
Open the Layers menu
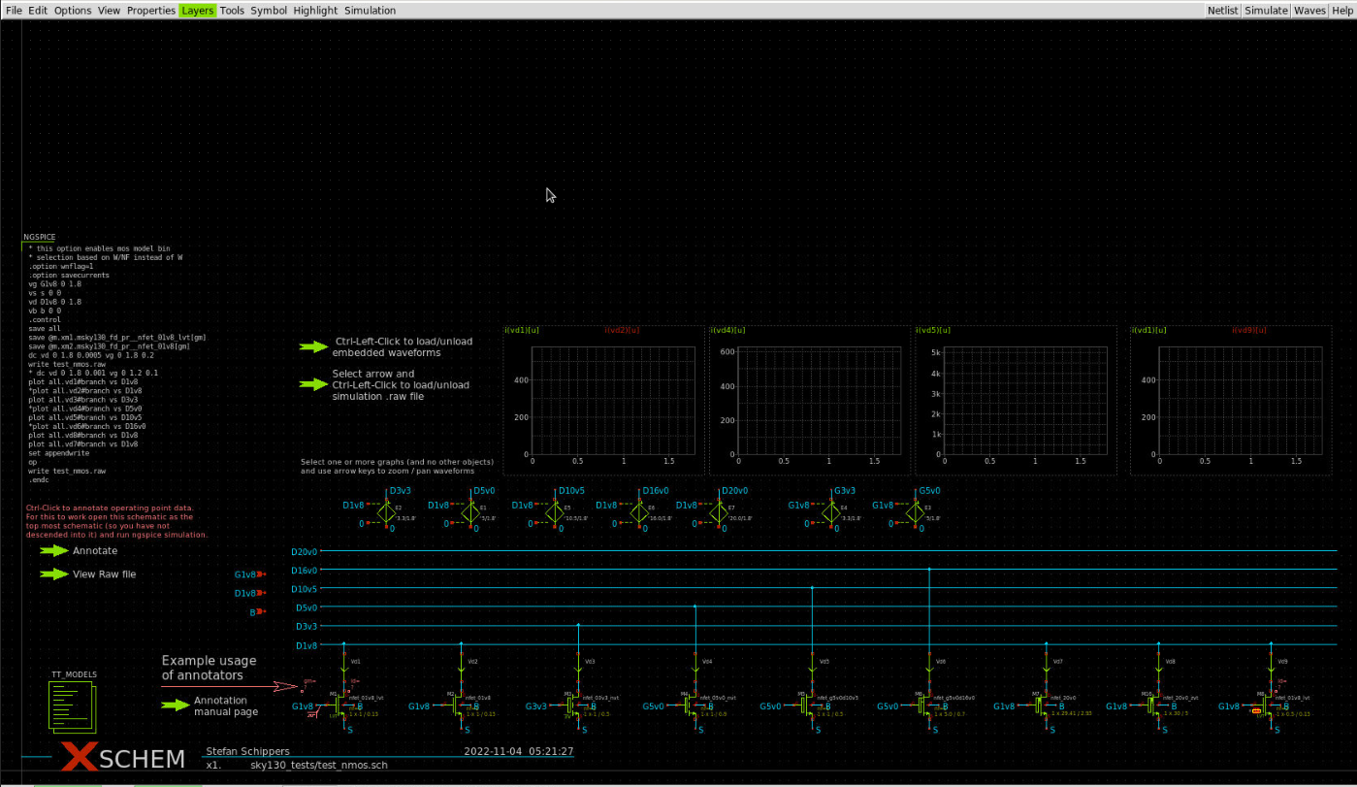(197, 10)
